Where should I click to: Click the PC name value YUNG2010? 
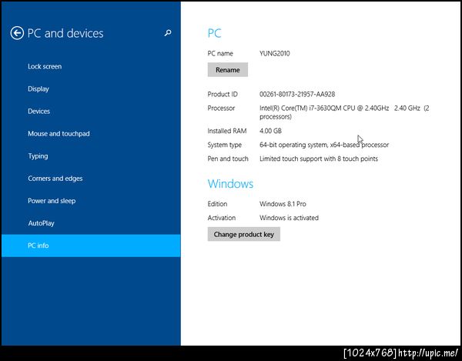pyautogui.click(x=274, y=54)
